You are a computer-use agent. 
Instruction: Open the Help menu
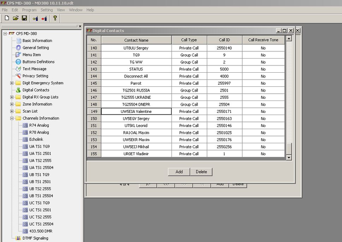point(90,10)
